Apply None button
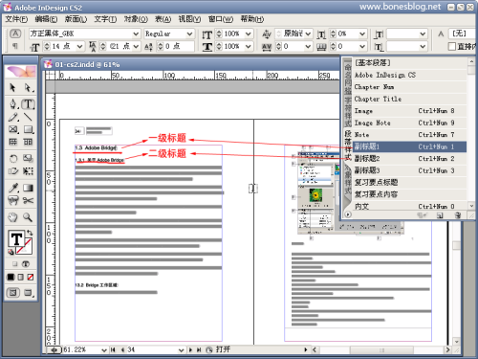Screen dimensions: 478x359 (x=31, y=277)
